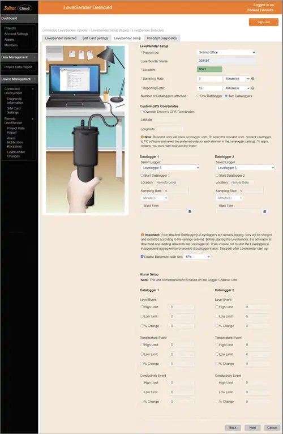
Task: Enable Datalogger 2 Temperature Low Limit
Action: click(217, 354)
